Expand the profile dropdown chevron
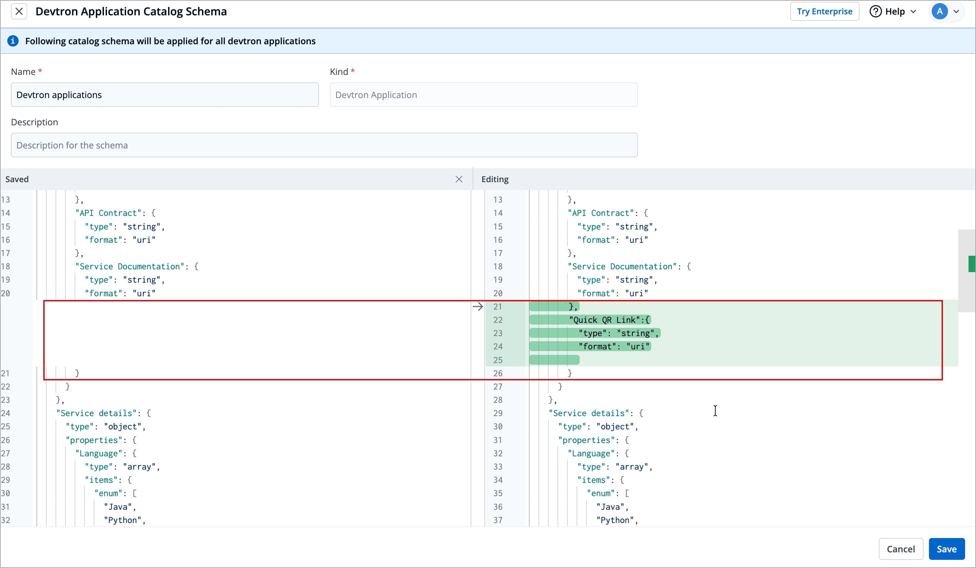This screenshot has height=568, width=976. (x=956, y=12)
